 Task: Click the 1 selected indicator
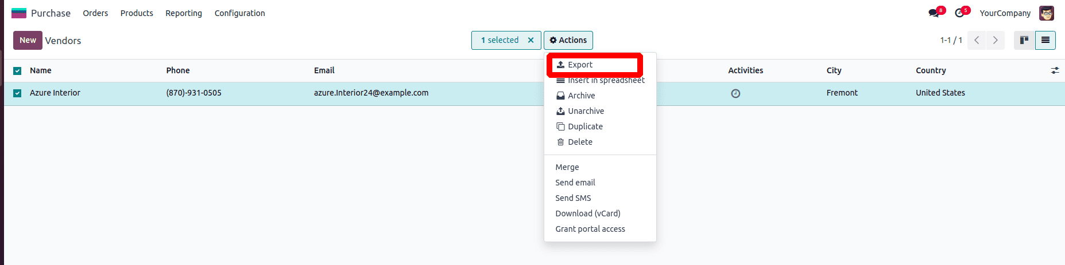coord(499,40)
